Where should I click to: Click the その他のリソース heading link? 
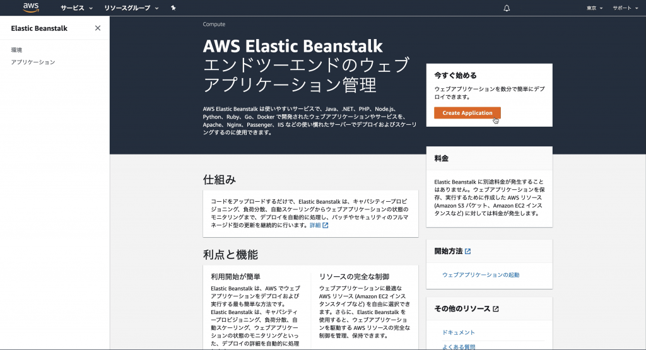pos(462,309)
